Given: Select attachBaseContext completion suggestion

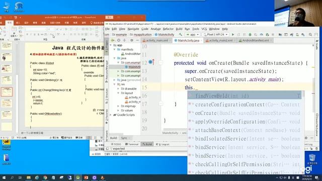Looking at the screenshot, I should point(245,130).
